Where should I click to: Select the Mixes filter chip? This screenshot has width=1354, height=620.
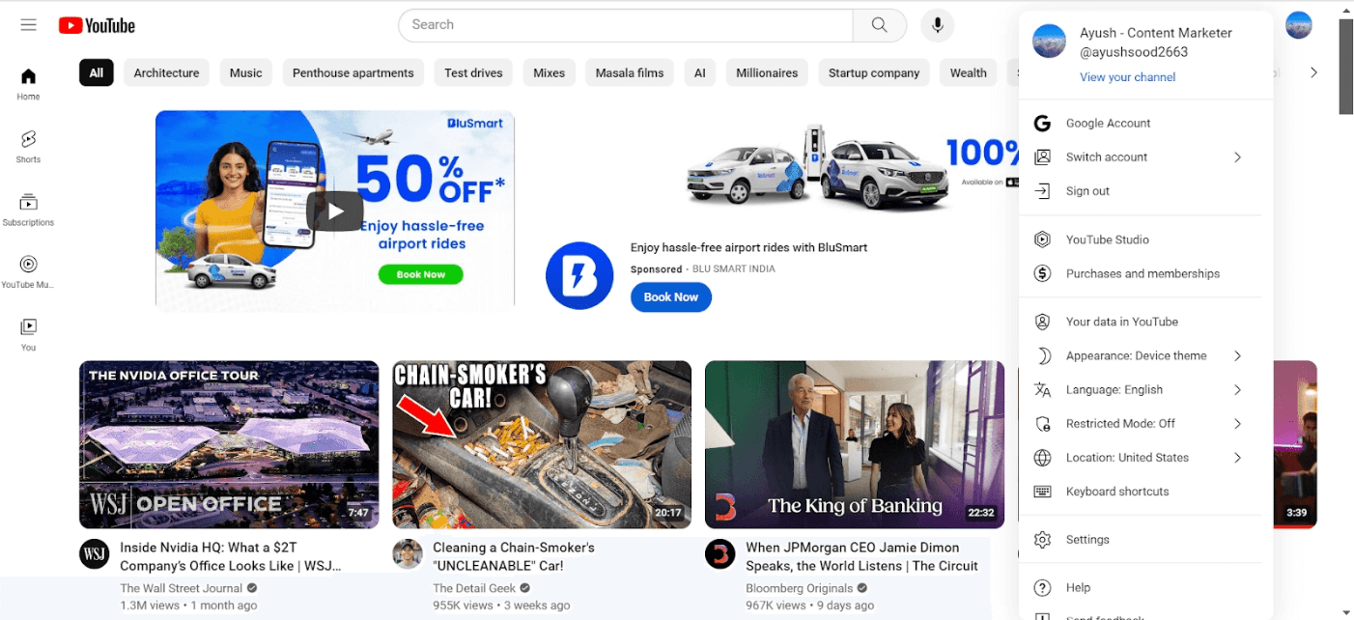[x=550, y=72]
